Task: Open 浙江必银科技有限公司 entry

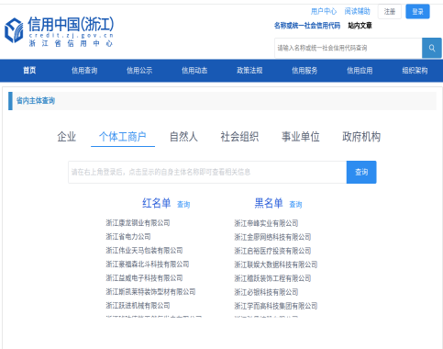Action: coord(266,292)
